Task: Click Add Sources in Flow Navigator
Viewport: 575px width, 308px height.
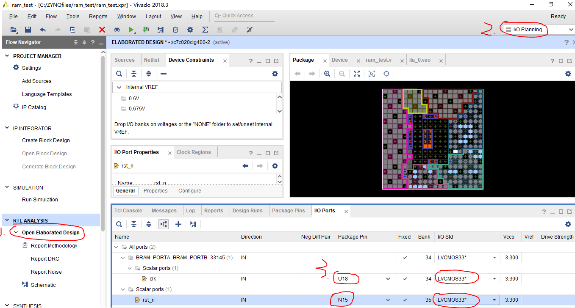Action: 37,81
